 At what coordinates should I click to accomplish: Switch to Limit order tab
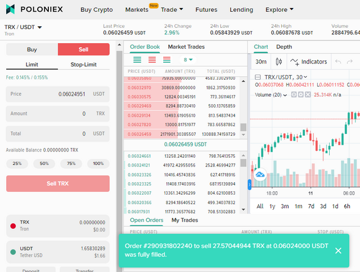point(32,64)
